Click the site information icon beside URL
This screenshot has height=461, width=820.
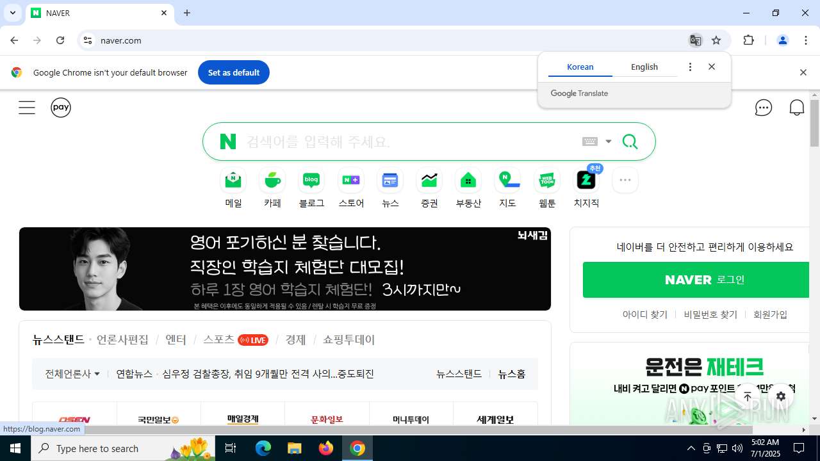[x=88, y=40]
